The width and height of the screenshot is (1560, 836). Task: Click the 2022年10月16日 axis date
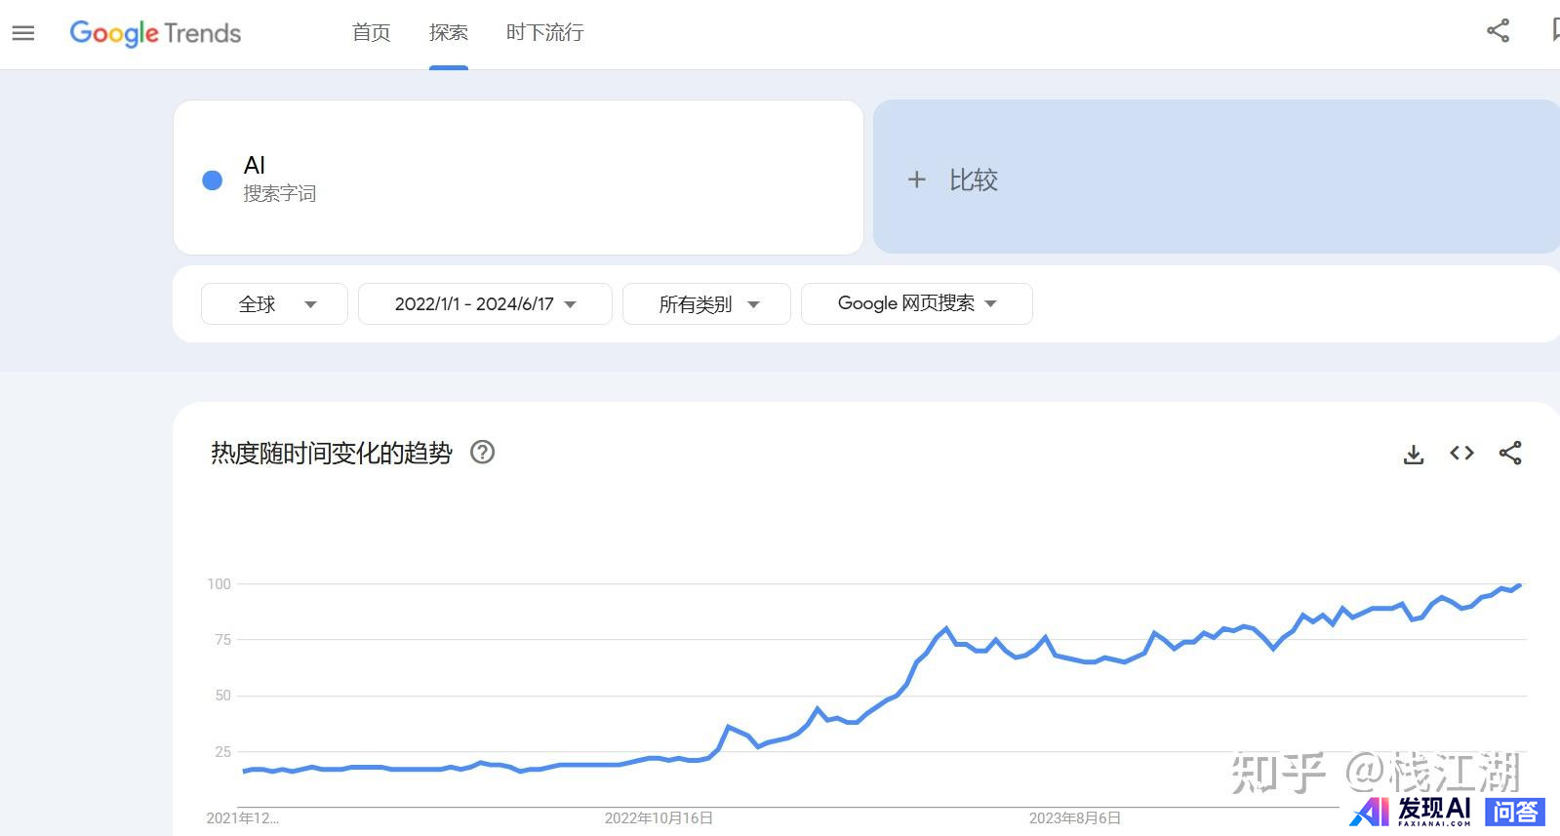pos(659,817)
